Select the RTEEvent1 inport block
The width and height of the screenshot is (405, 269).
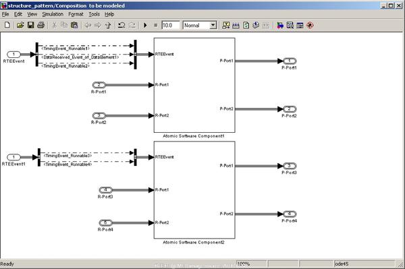(13, 157)
